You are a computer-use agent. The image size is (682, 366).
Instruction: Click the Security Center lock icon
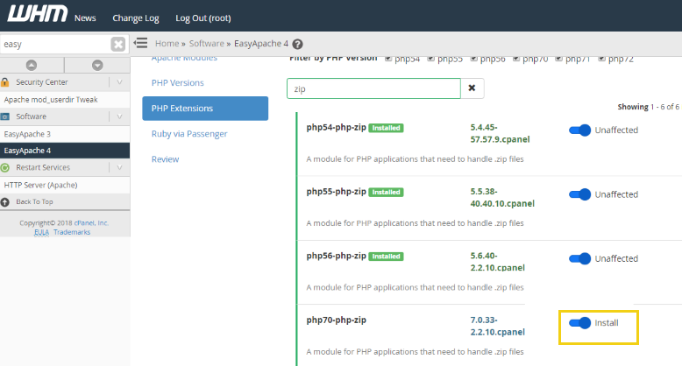(5, 81)
